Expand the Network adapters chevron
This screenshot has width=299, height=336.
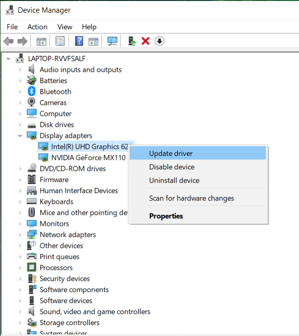(20, 235)
